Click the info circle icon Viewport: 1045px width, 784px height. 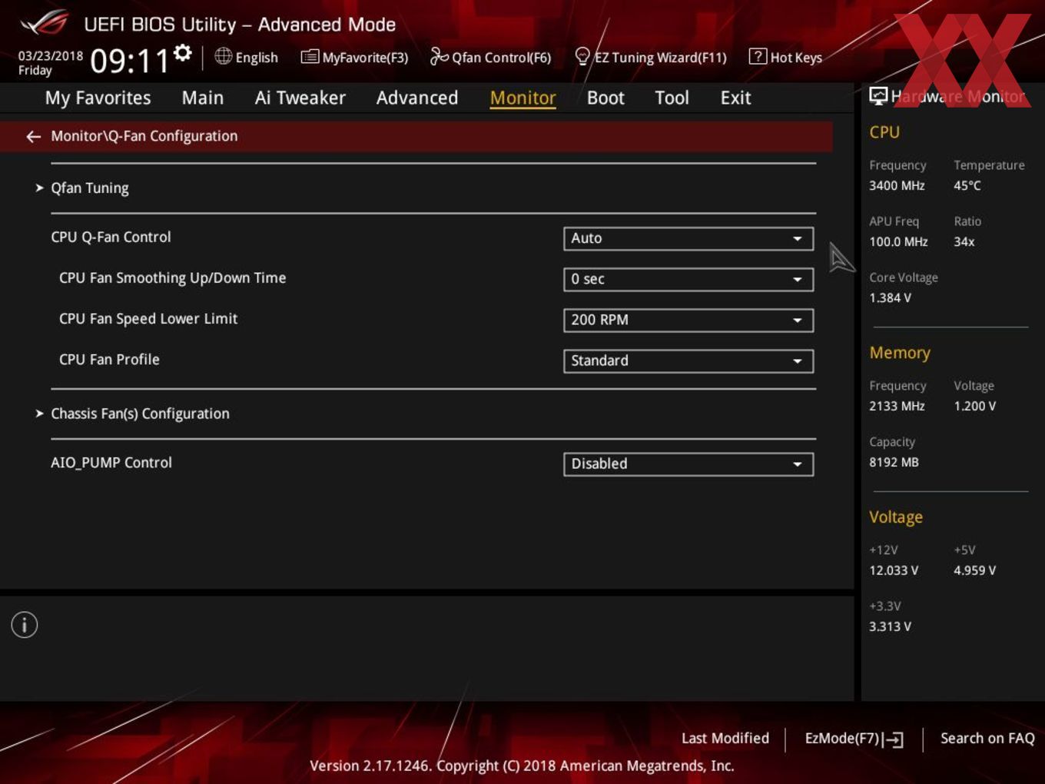25,625
